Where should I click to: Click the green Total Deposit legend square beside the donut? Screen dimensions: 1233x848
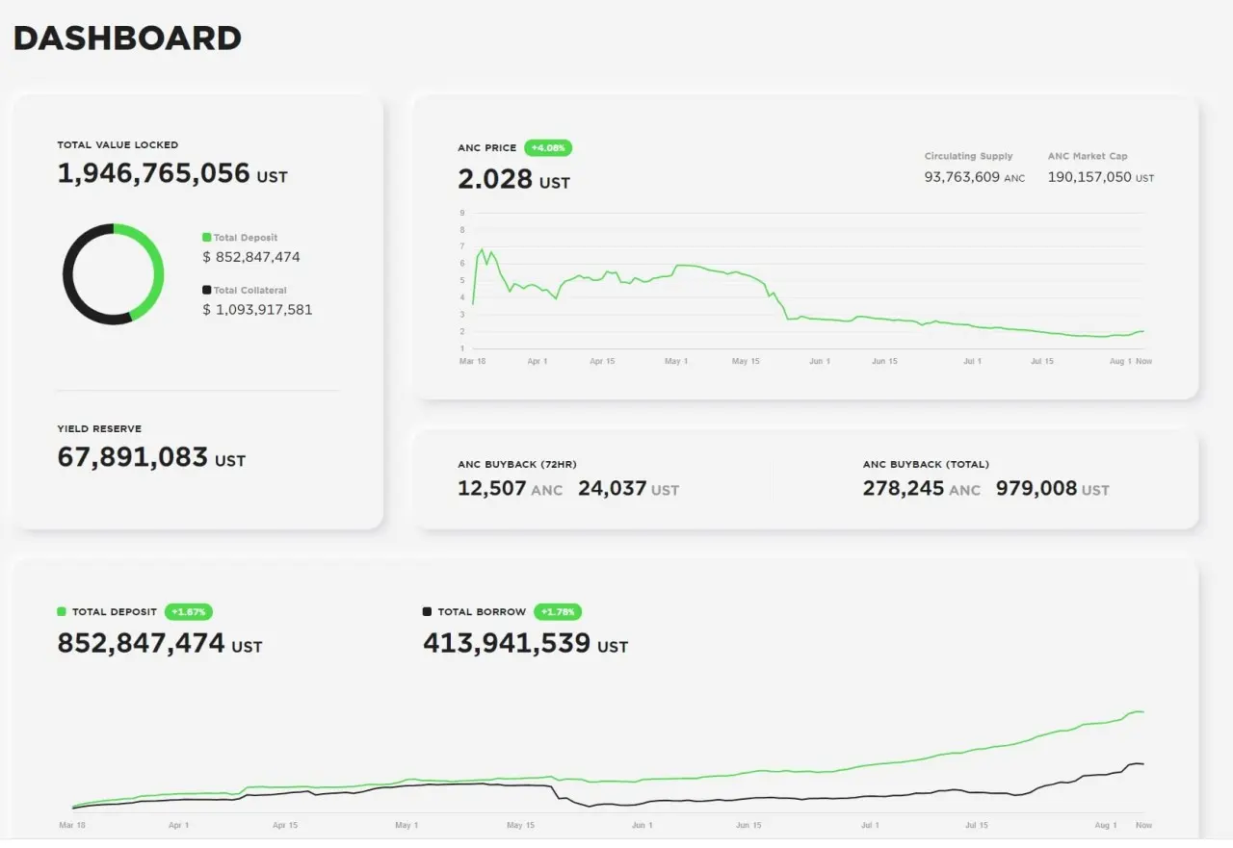coord(206,238)
